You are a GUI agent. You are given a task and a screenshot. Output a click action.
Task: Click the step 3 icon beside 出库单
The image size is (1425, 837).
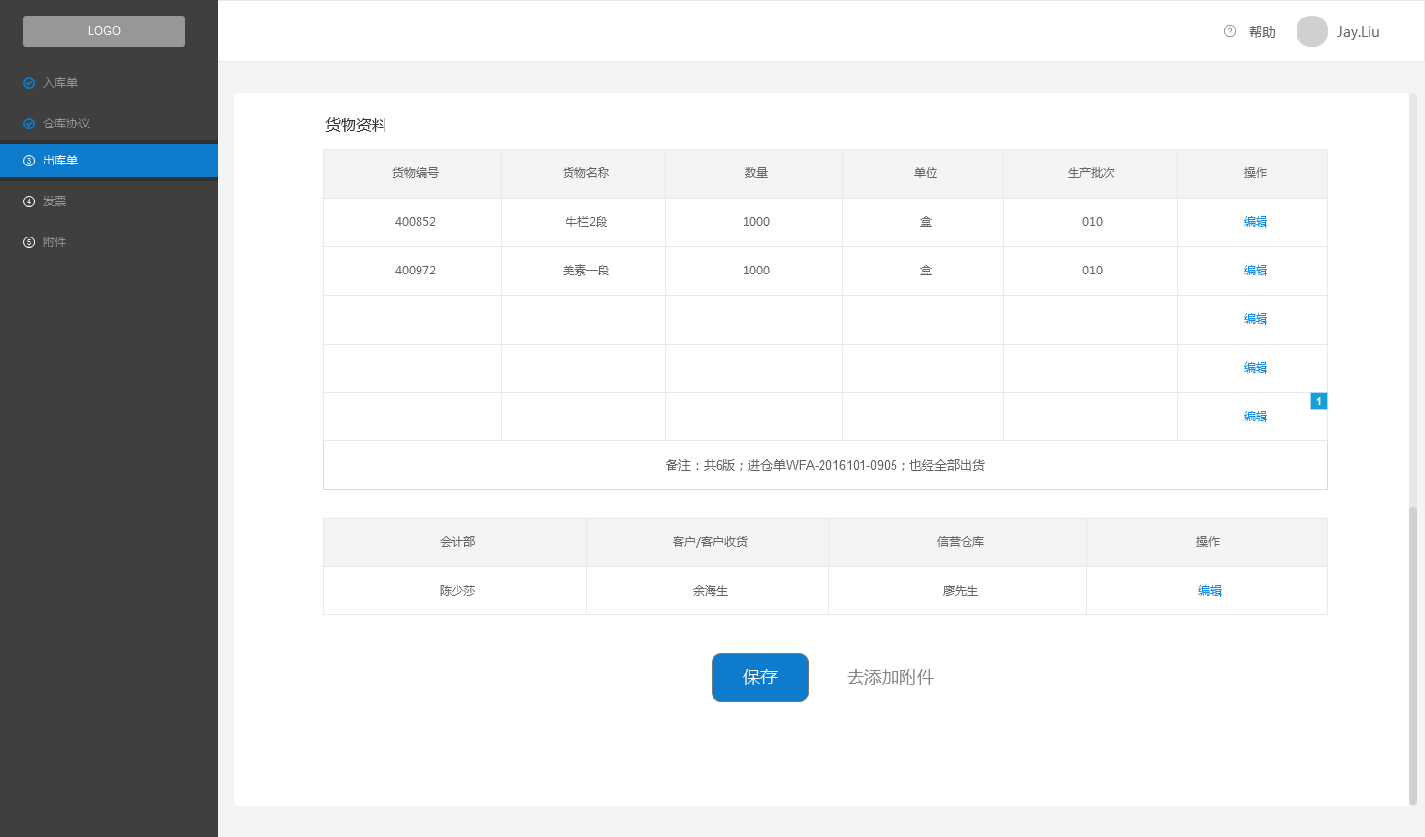[29, 161]
